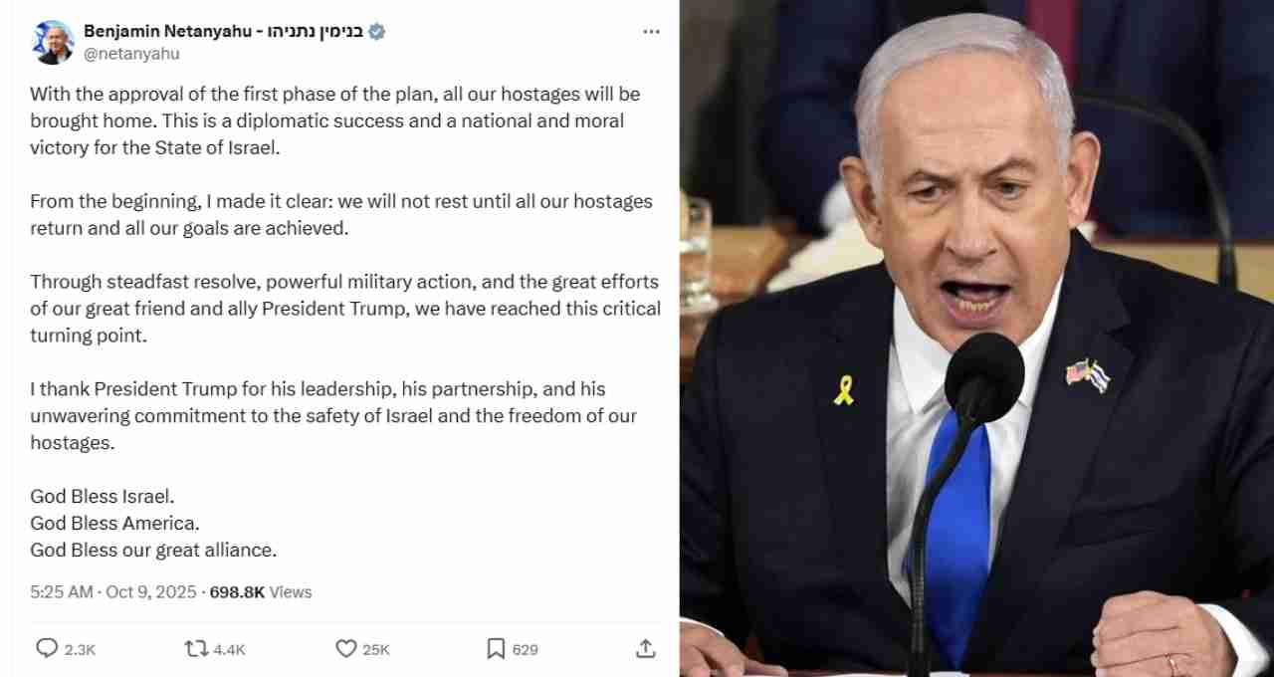
Task: Click the blue verified badge
Action: coord(376,32)
